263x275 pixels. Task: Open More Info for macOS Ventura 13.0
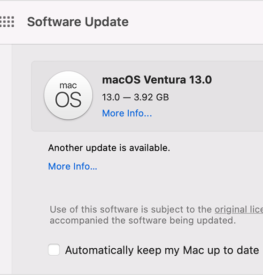coord(127,113)
